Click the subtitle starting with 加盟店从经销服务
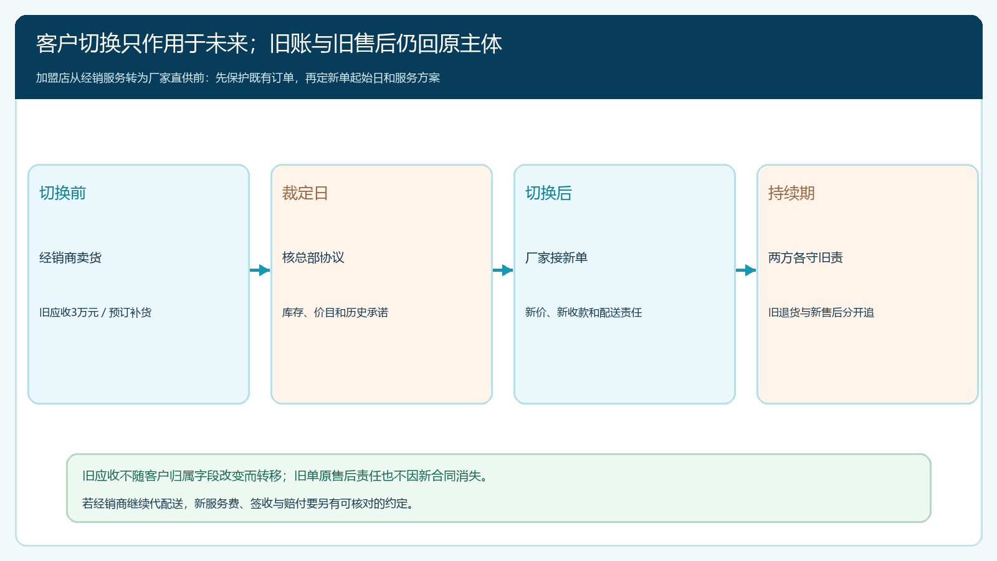This screenshot has width=997, height=561. point(238,78)
